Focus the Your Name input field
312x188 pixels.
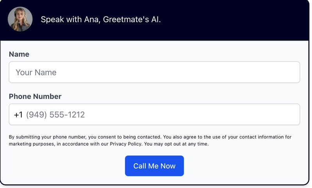click(x=154, y=72)
